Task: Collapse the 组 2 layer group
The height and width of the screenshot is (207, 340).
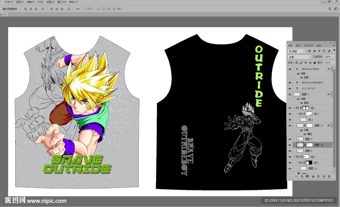Action: (x=295, y=156)
